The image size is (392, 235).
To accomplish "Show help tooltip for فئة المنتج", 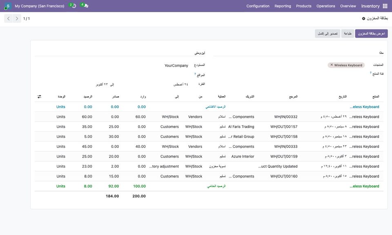I will 370,73.
